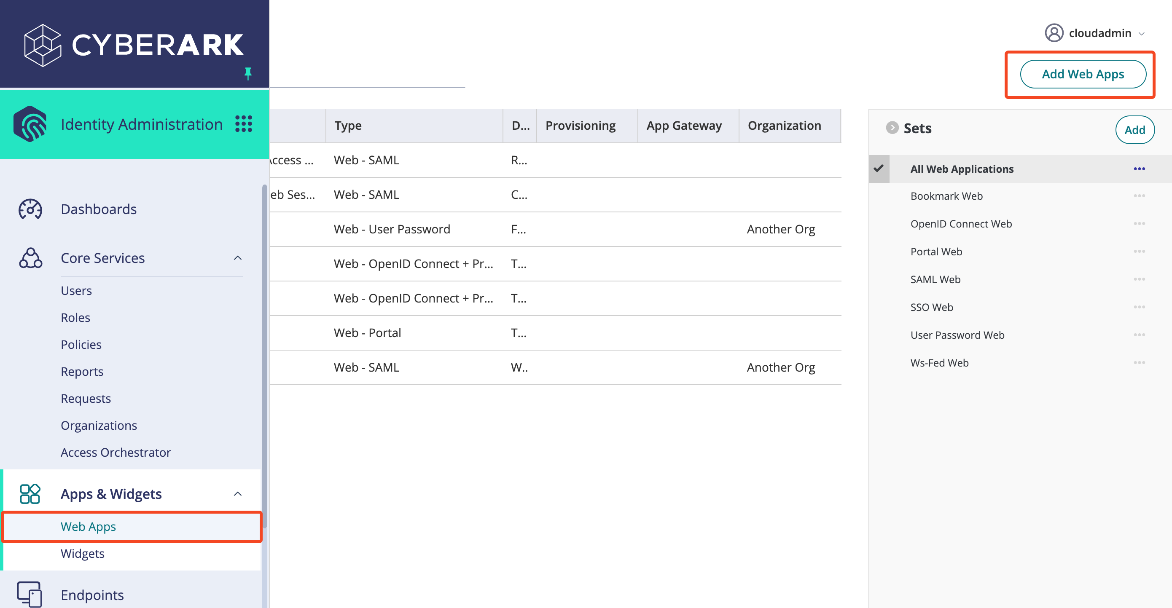Click the Web - User Password type cell
1172x608 pixels.
coord(392,229)
